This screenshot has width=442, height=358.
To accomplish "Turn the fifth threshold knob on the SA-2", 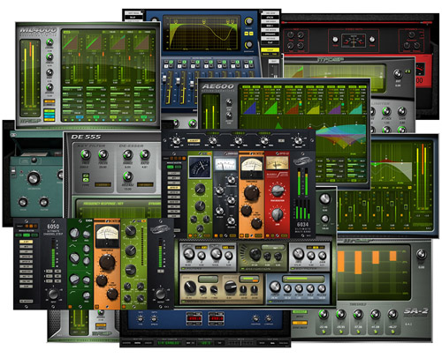I will click(392, 315).
